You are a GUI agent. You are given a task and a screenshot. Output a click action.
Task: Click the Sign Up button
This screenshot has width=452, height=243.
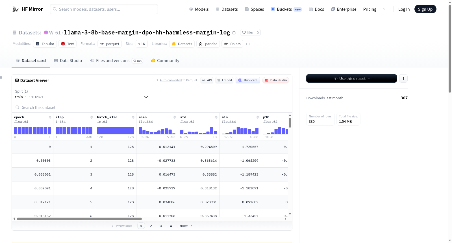pyautogui.click(x=425, y=9)
